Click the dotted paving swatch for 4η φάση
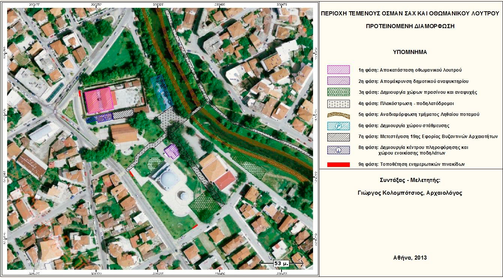This screenshot has width=503, height=278. (x=338, y=104)
